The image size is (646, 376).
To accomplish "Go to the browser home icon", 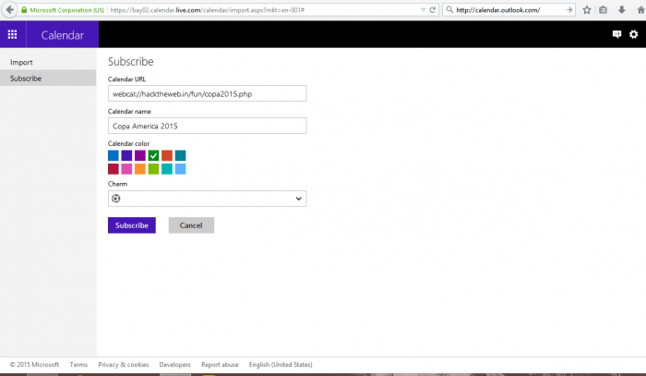I will click(x=640, y=10).
